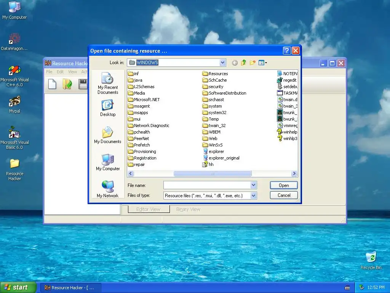Image resolution: width=390 pixels, height=293 pixels.
Task: Select the Microsoft.NET folder
Action: point(144,100)
